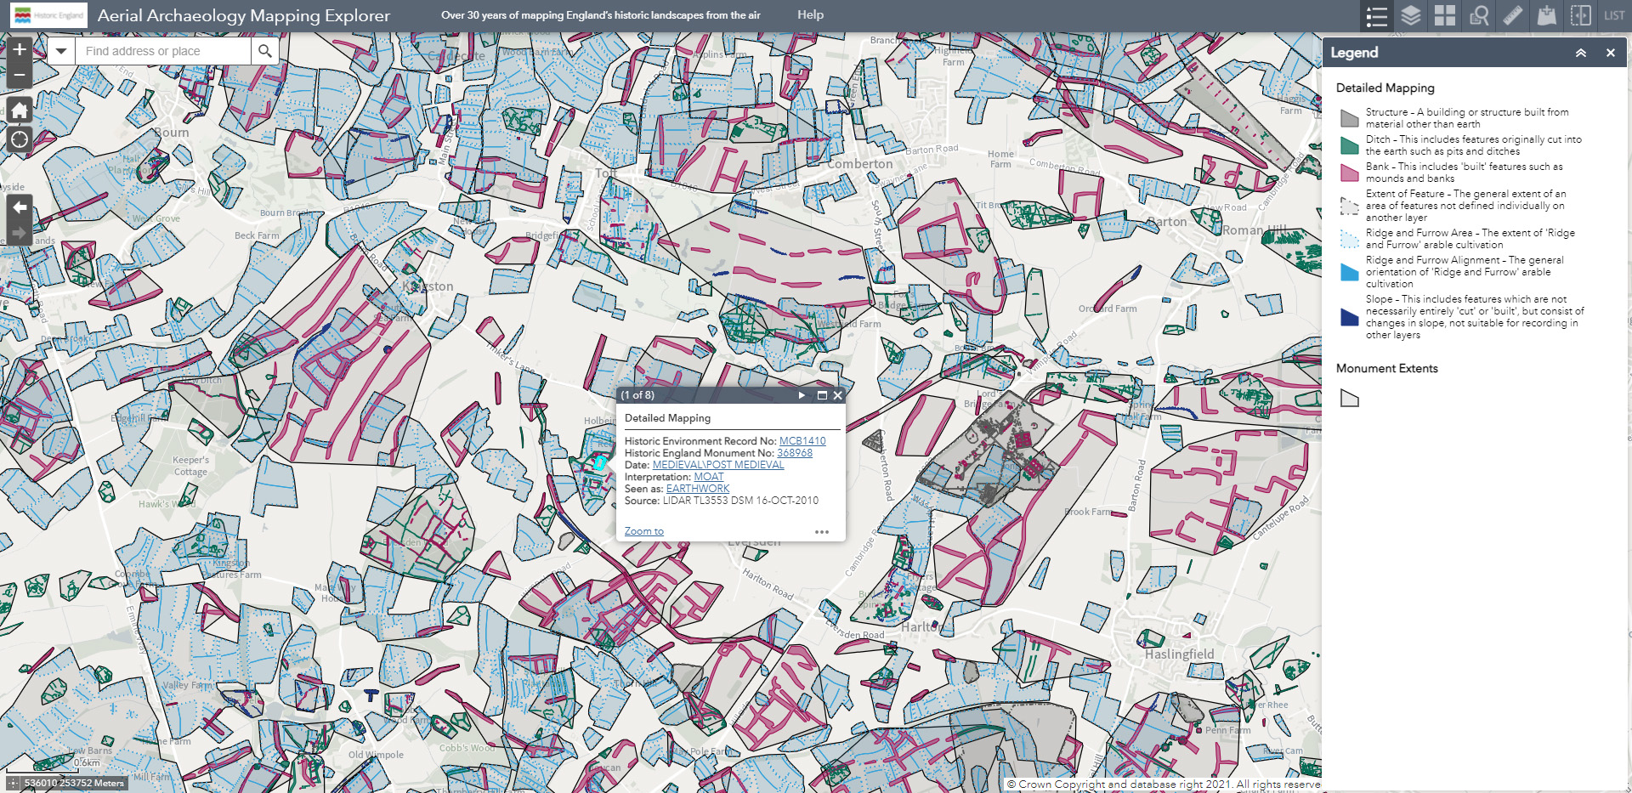Go to previous map extent arrow
This screenshot has width=1632, height=793.
[x=18, y=207]
